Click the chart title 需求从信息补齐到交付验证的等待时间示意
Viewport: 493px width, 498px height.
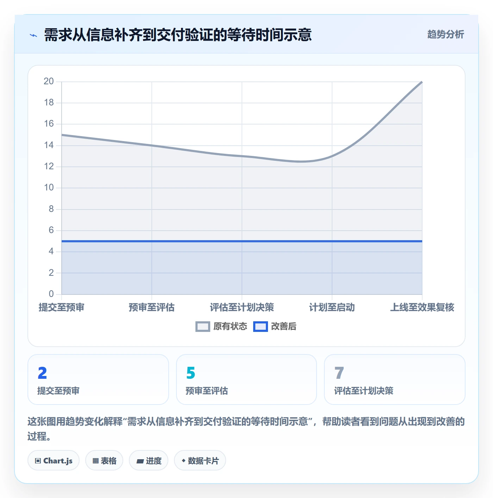178,35
